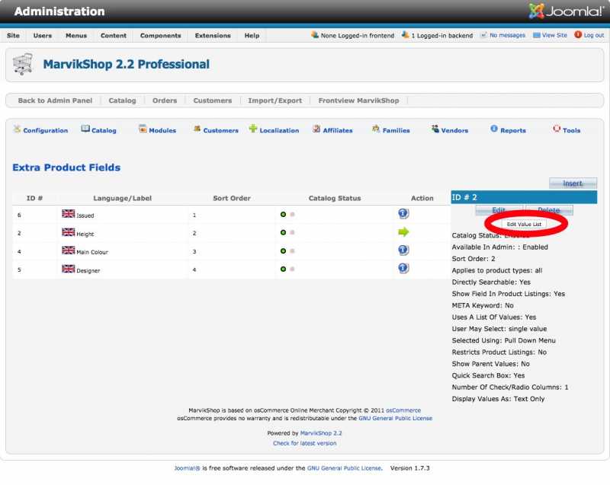Screen dimensions: 610x485
Task: Click the Language/Label column header
Action: 122,198
